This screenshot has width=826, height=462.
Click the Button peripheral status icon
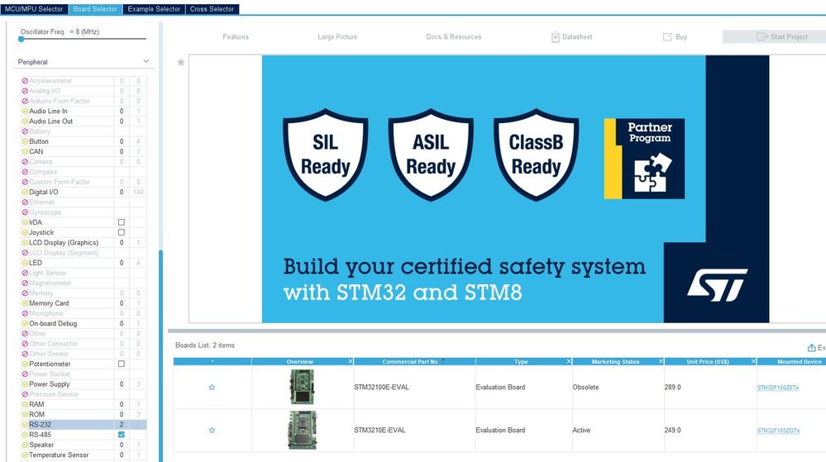coord(25,141)
